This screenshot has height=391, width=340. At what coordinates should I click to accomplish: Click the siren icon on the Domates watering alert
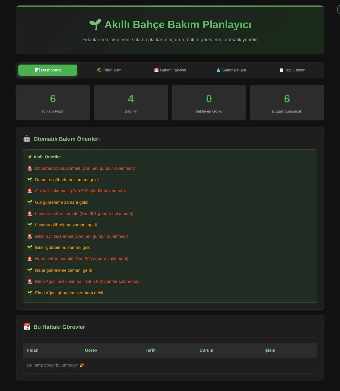(30, 168)
